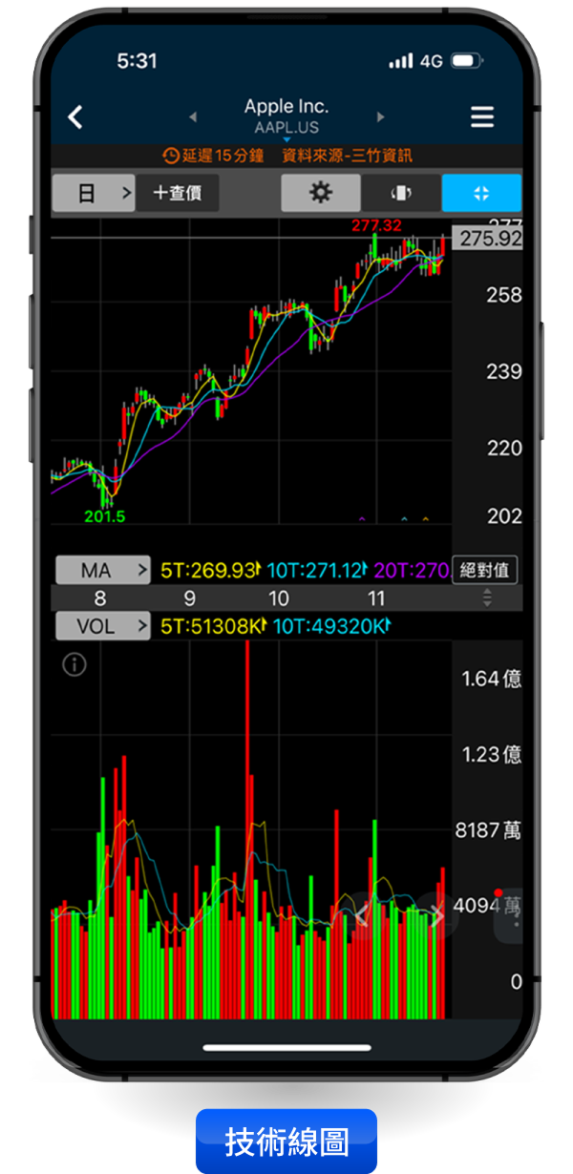
Task: Switch to previous stock with left triangle
Action: [194, 117]
